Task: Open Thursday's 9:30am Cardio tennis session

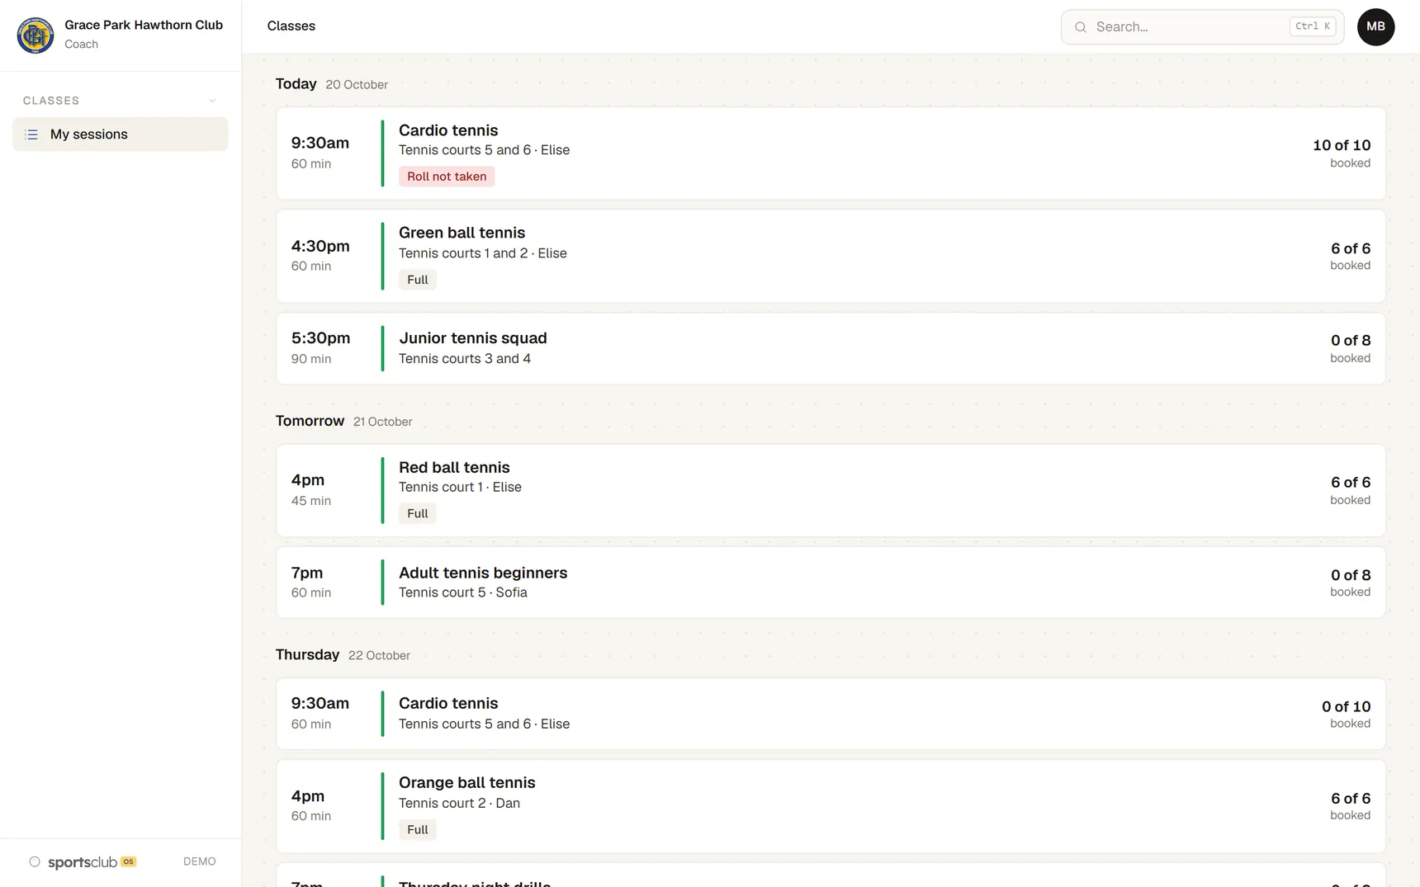Action: 831,714
